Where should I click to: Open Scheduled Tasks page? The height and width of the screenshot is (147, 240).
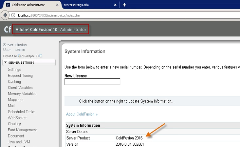point(22,112)
